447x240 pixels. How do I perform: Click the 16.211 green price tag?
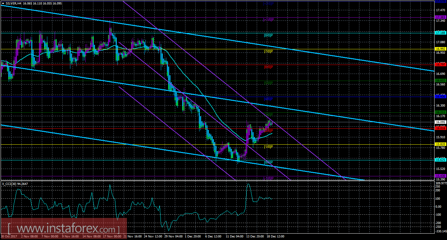[x=440, y=112]
